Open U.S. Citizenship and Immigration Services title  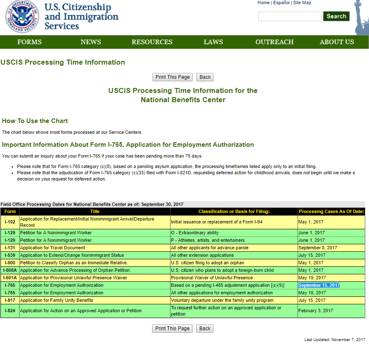(x=81, y=16)
